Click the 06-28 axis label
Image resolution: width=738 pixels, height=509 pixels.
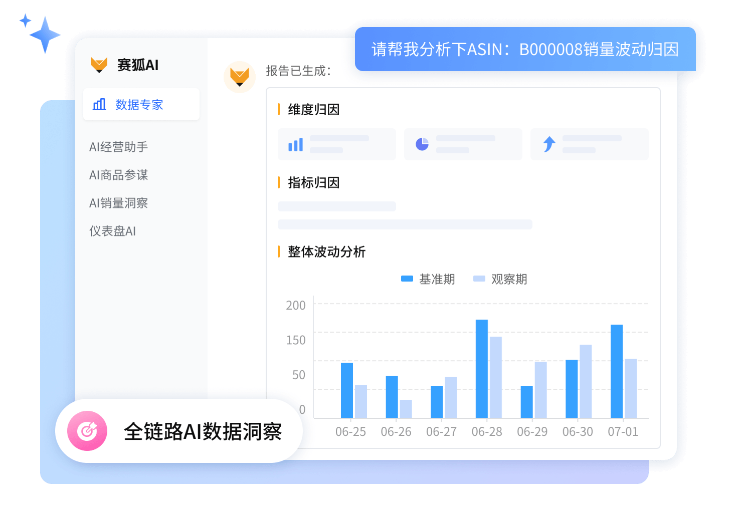tap(487, 431)
